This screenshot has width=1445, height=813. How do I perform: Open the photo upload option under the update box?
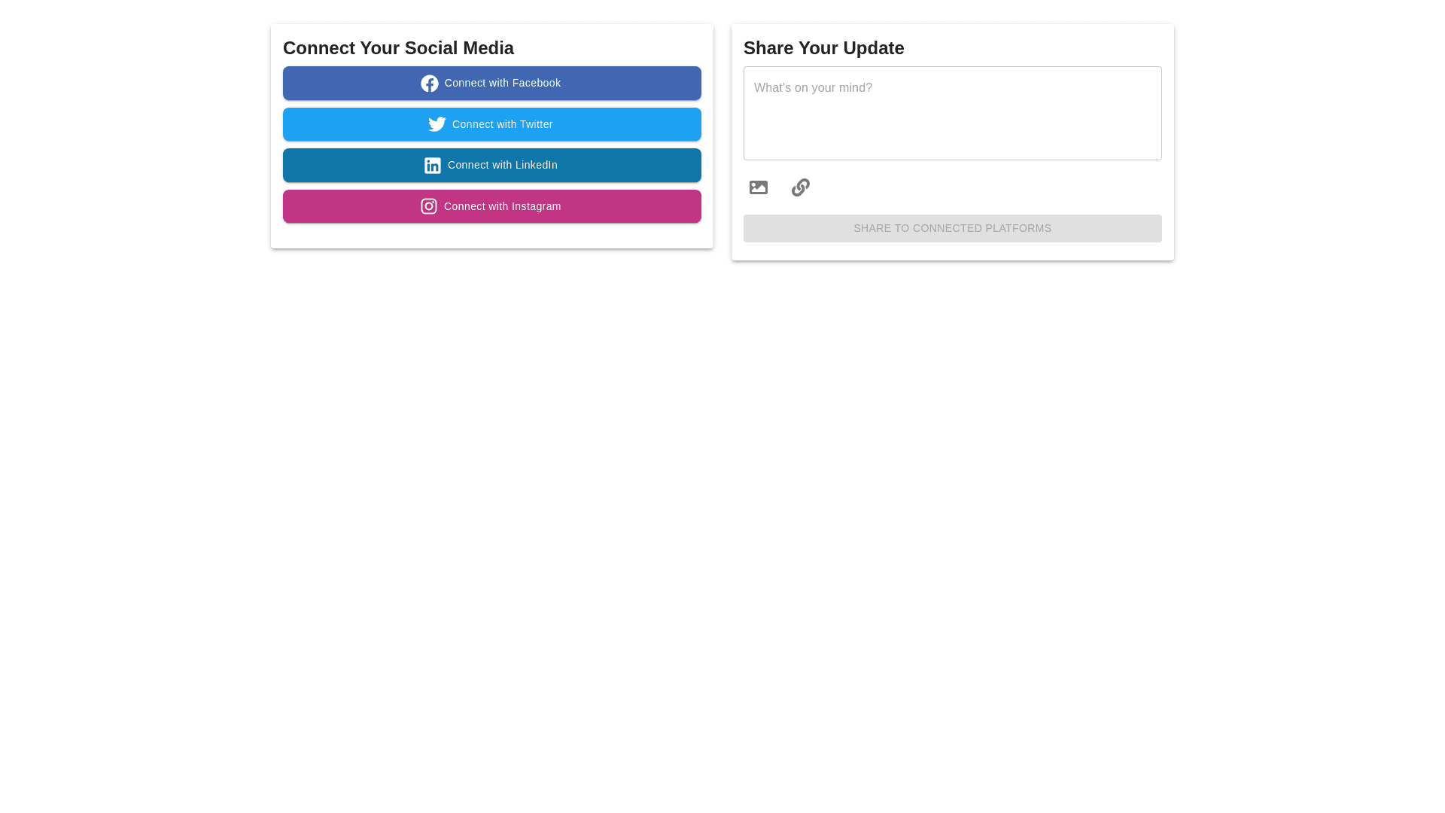coord(758,187)
